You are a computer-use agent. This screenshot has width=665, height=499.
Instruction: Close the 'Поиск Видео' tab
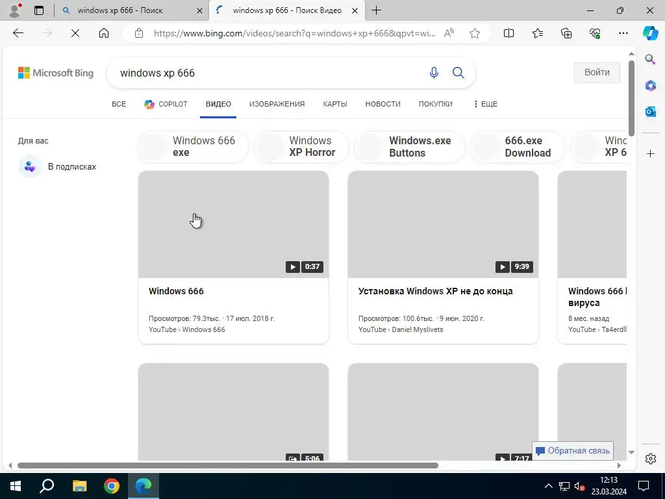coord(355,10)
